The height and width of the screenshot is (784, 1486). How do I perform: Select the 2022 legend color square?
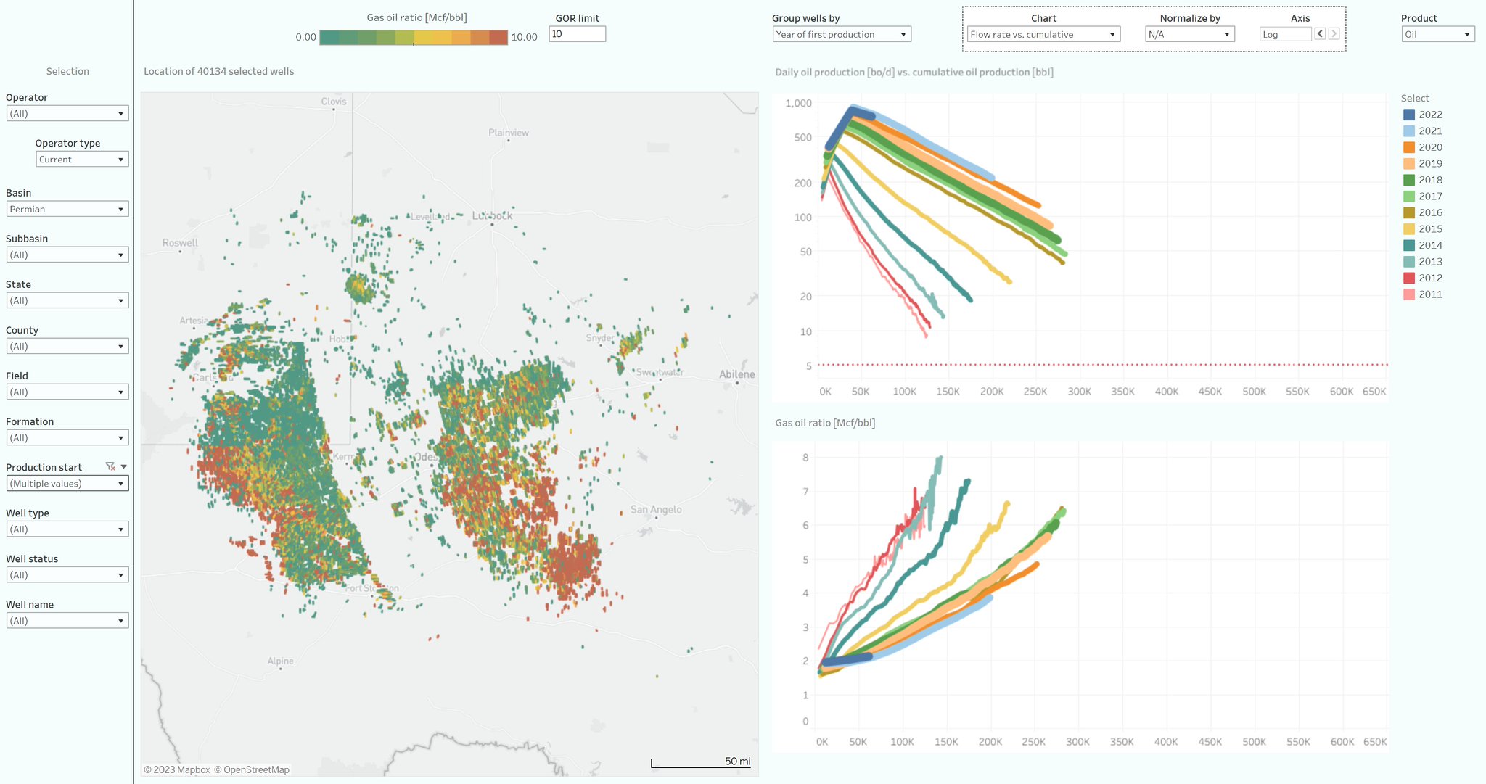point(1409,115)
